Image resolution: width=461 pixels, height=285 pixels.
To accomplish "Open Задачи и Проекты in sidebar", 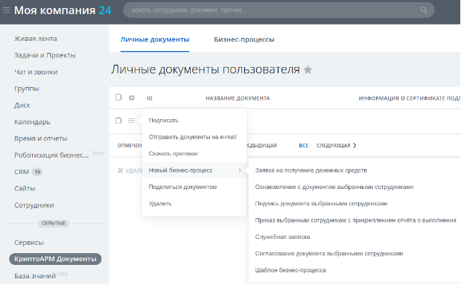I will pyautogui.click(x=45, y=55).
